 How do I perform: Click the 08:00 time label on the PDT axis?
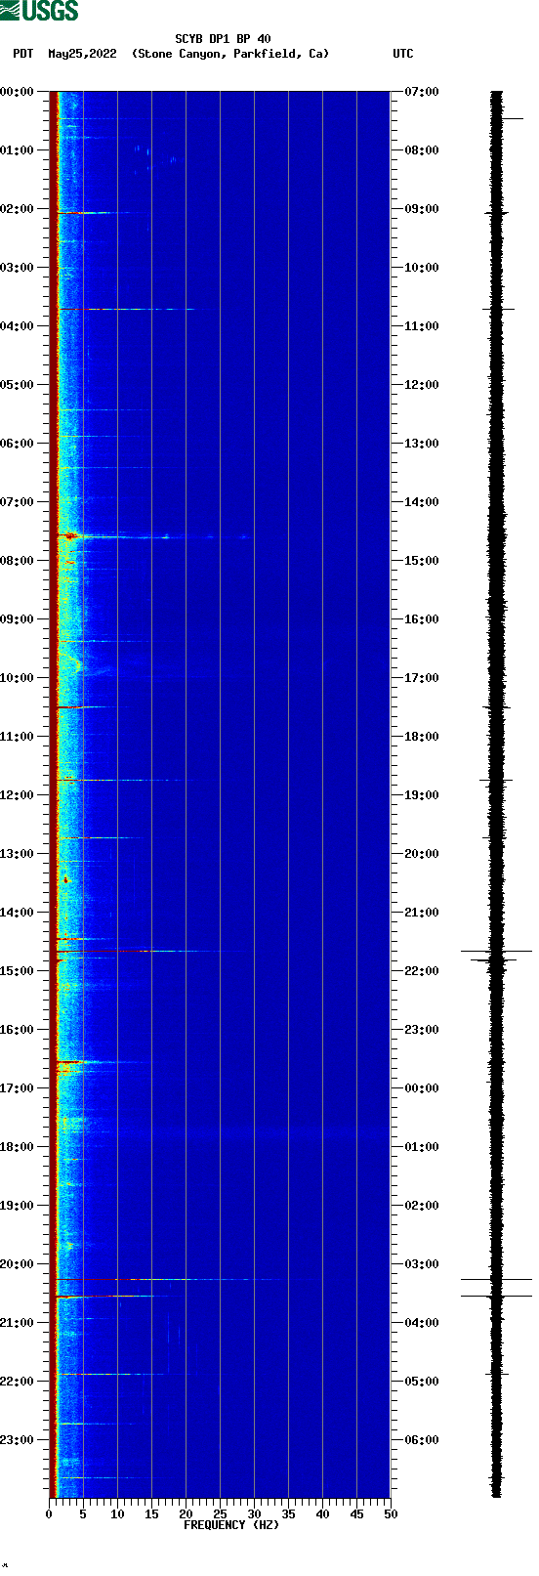(x=18, y=561)
